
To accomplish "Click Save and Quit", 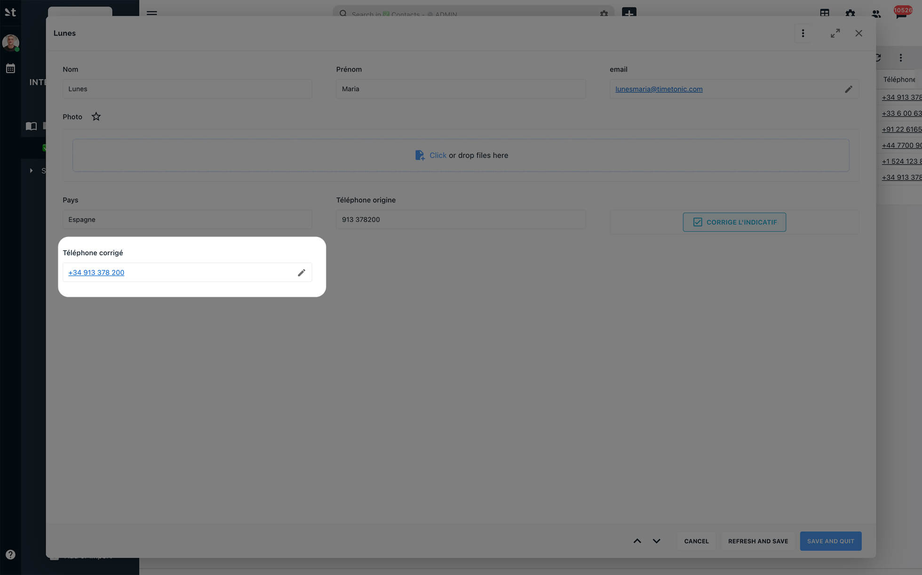I will pos(830,541).
